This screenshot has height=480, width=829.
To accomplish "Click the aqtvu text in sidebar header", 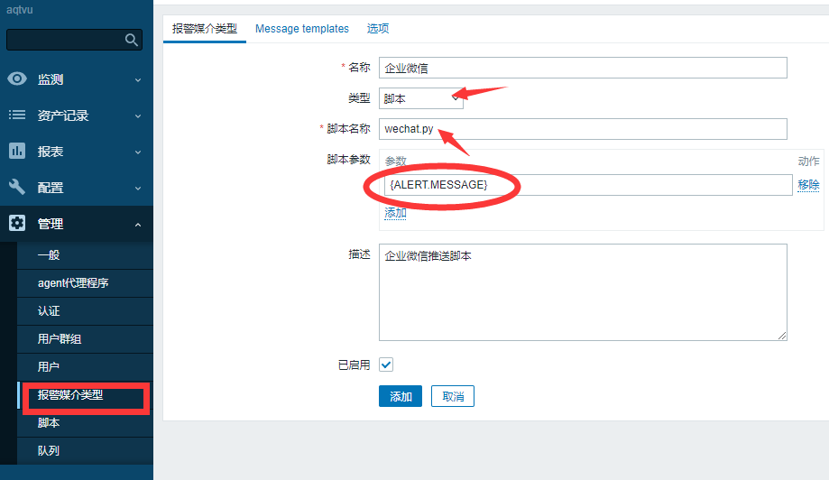I will tap(20, 10).
